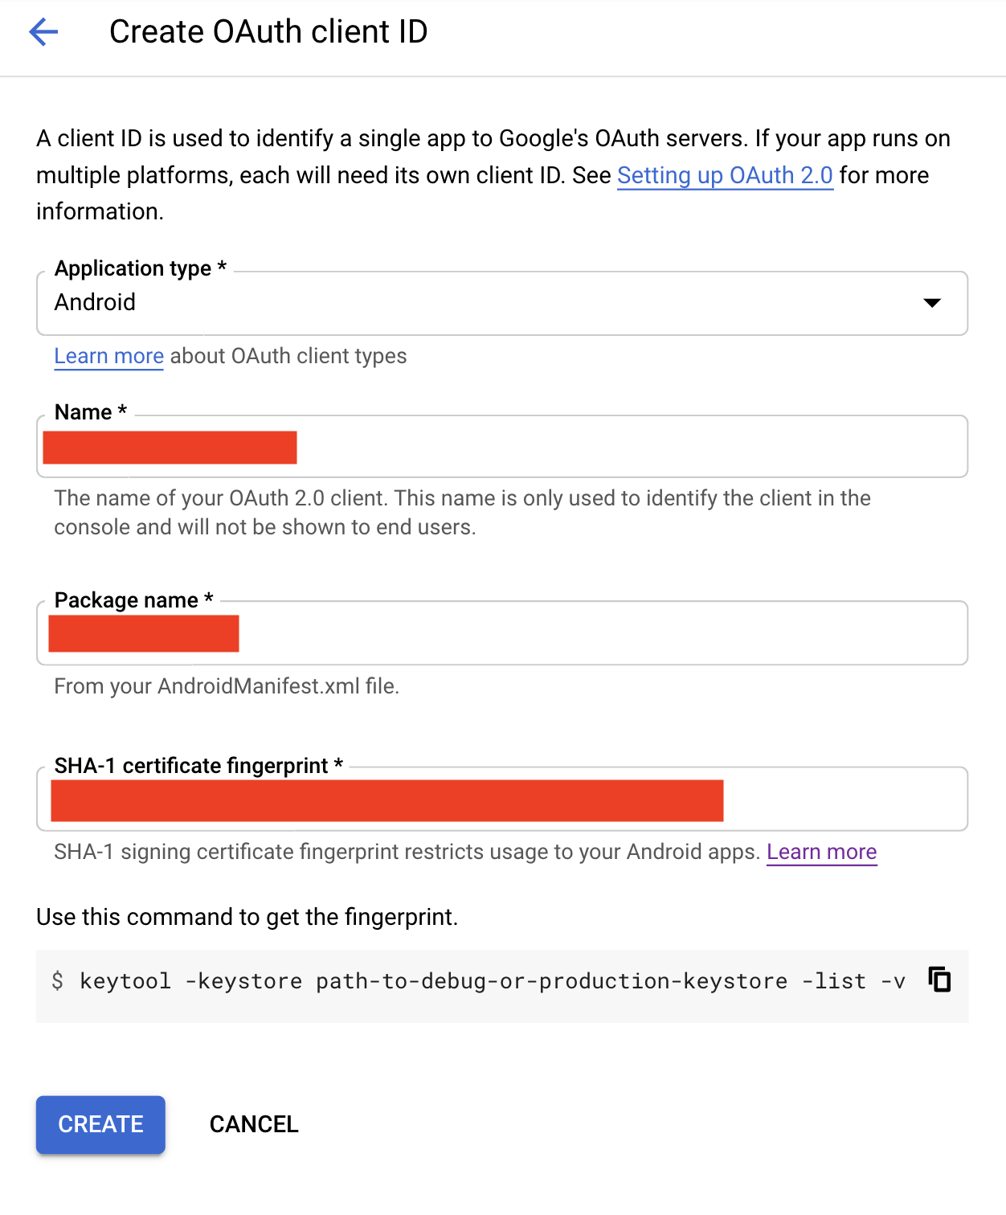Click the CREATE button
This screenshot has width=1006, height=1215.
coord(100,1124)
